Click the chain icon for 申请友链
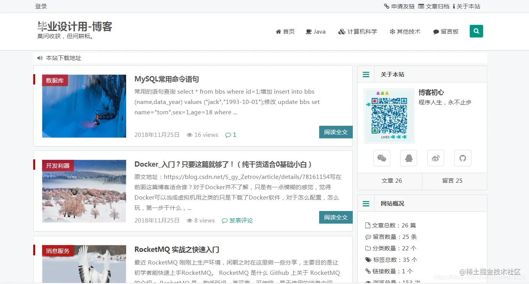The width and height of the screenshot is (529, 284). click(387, 6)
